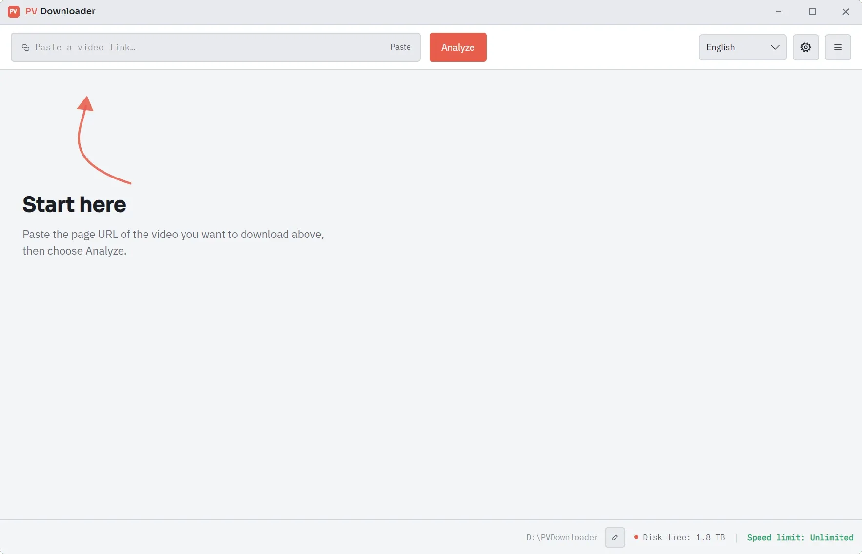Viewport: 862px width, 554px height.
Task: Maximize the PV Downloader window
Action: (812, 12)
